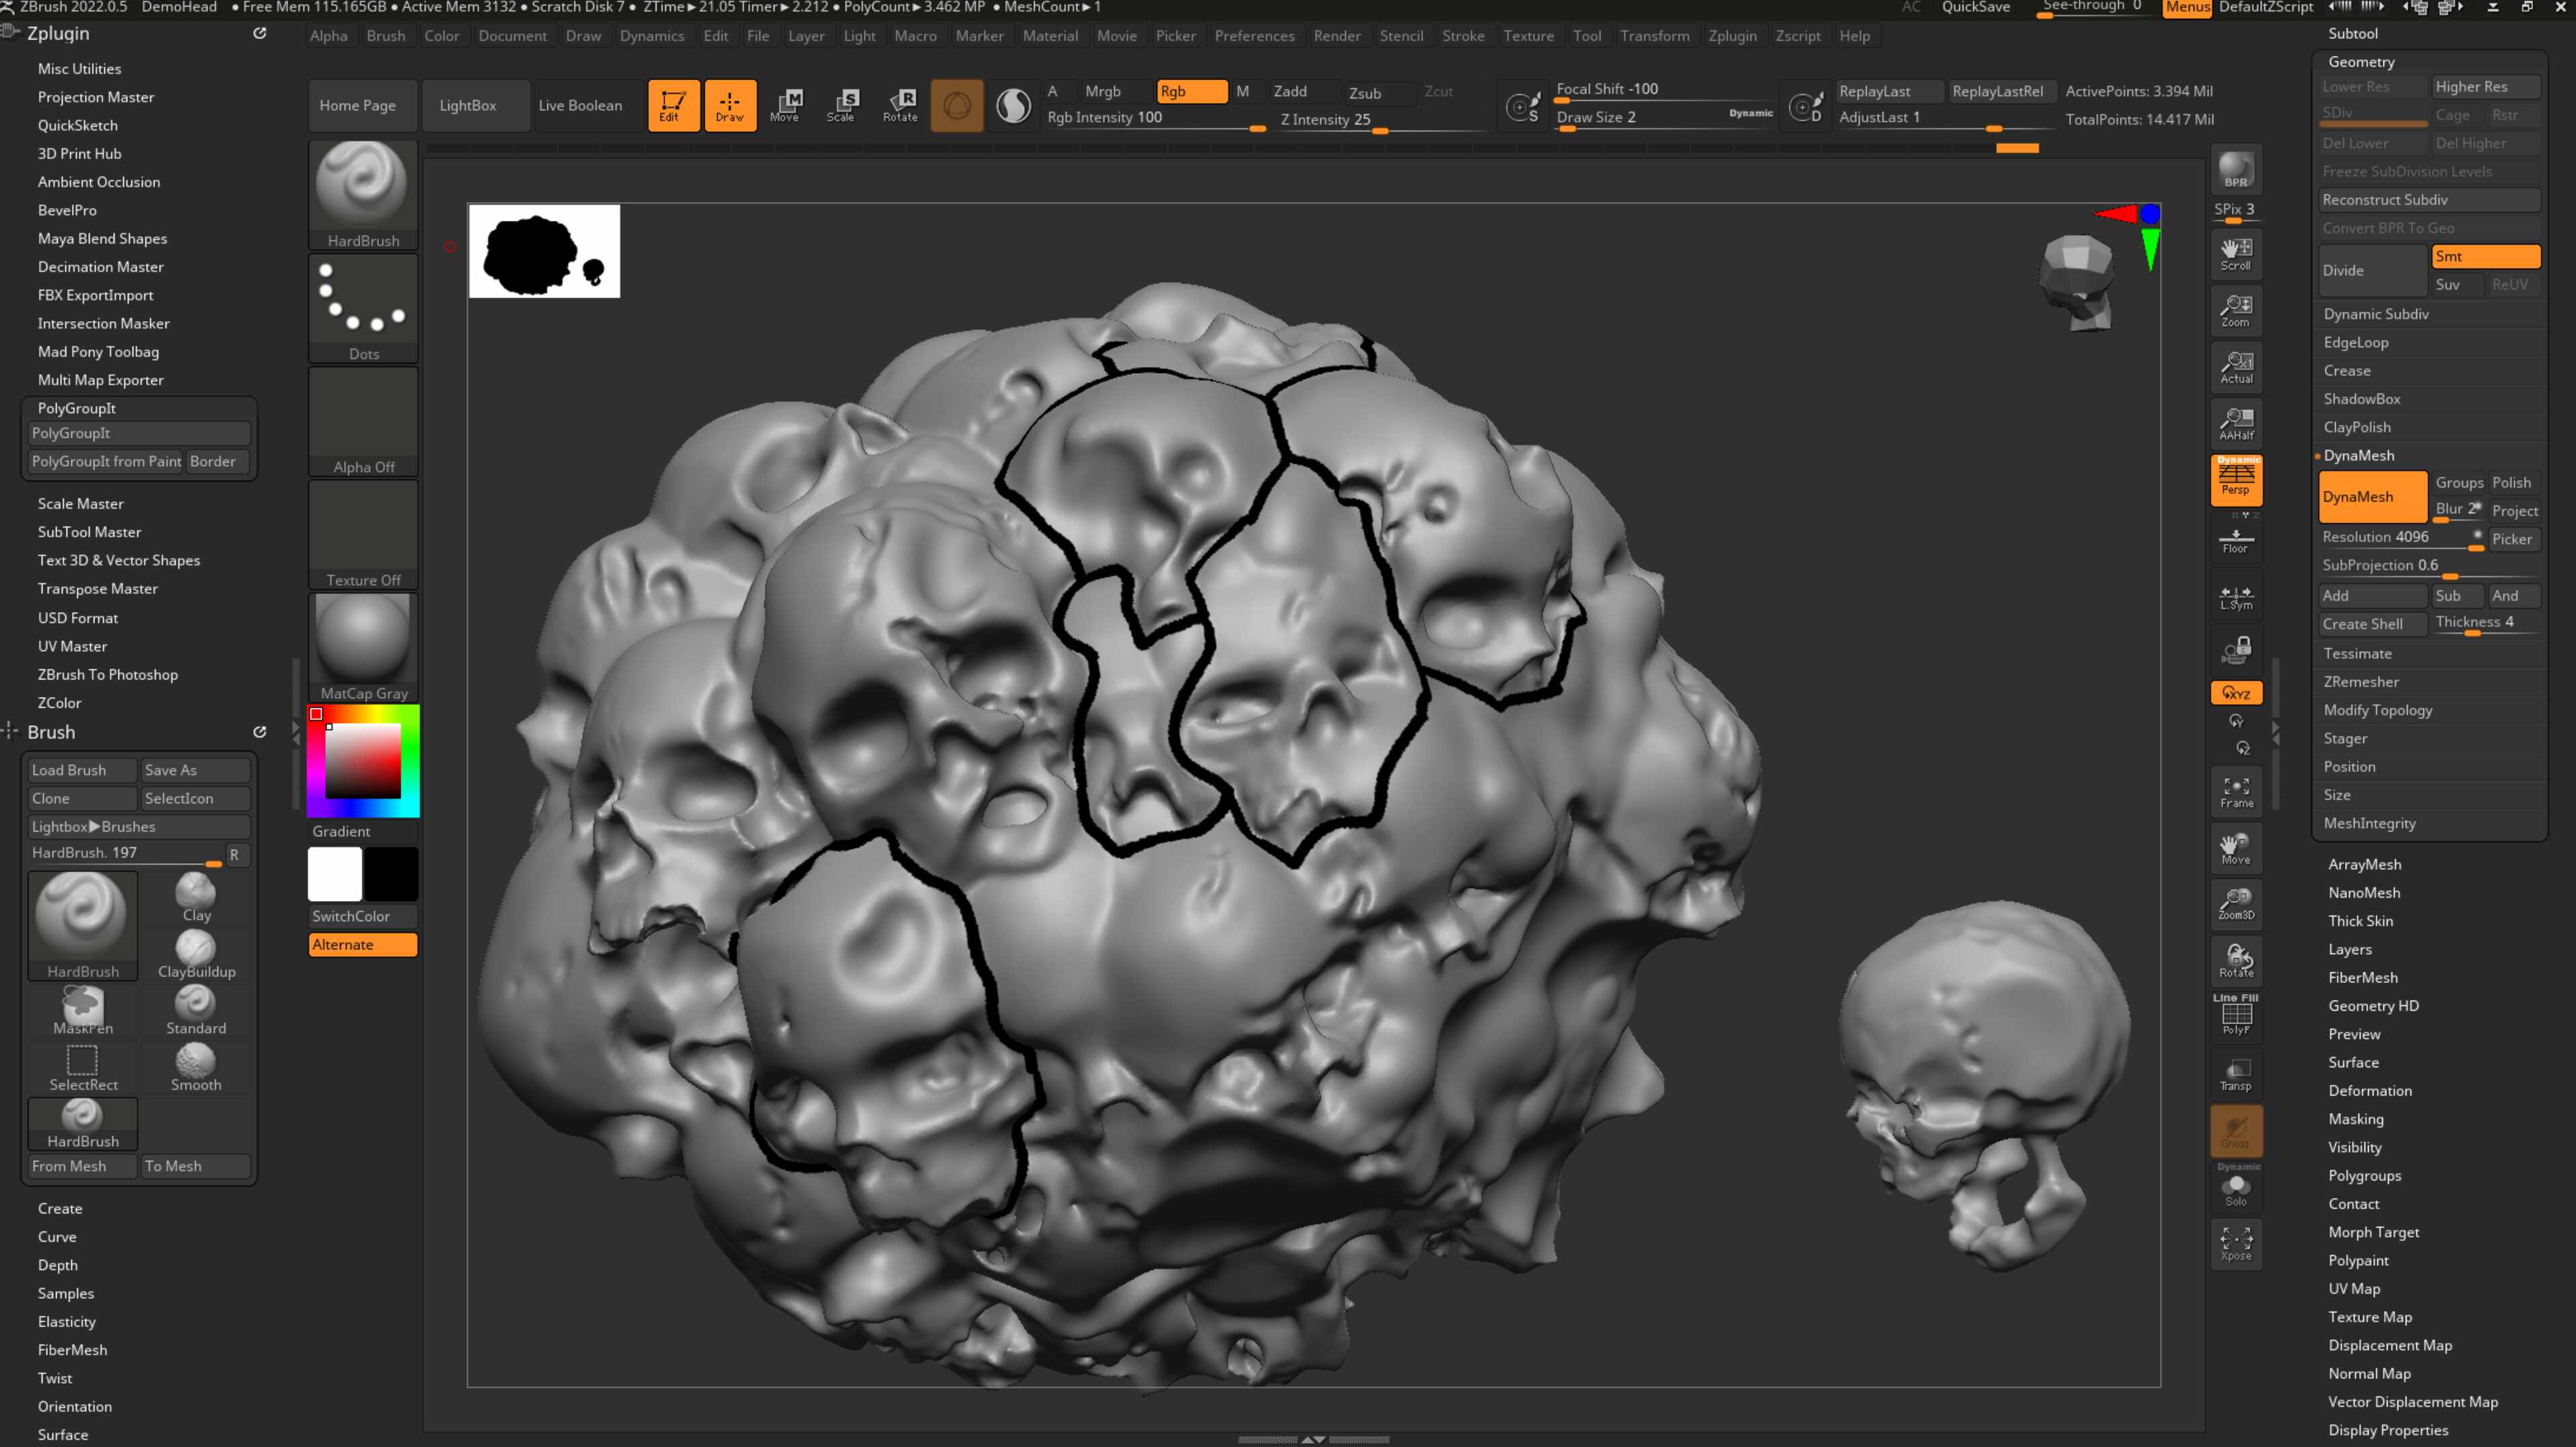Expand the UV Master plugin
This screenshot has height=1447, width=2576.
tap(72, 646)
